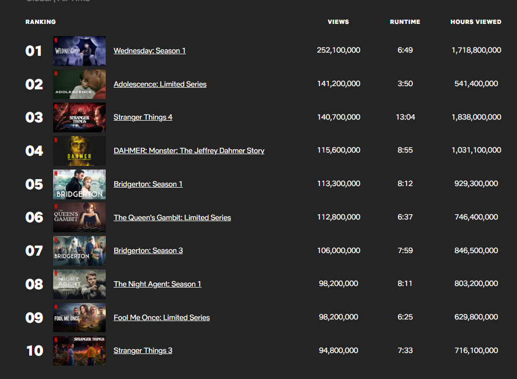
Task: Click the Fool Me Once thumbnail artwork
Action: pyautogui.click(x=79, y=317)
